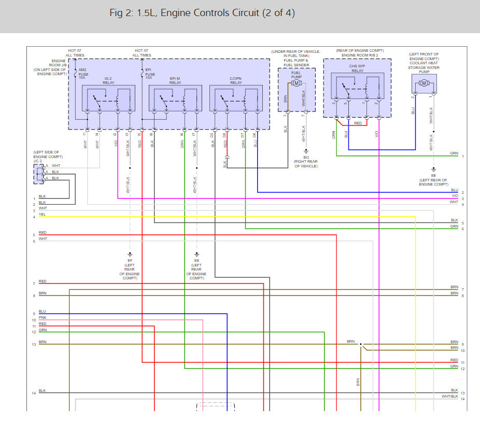Click '(UNDER REAR OF VEHICLE, IN FUEL TANK)' label

(x=296, y=53)
